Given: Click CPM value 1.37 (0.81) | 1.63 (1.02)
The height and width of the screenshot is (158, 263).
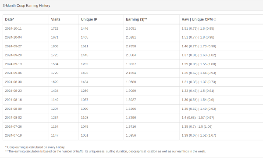Looking at the screenshot, I should 199,55.
